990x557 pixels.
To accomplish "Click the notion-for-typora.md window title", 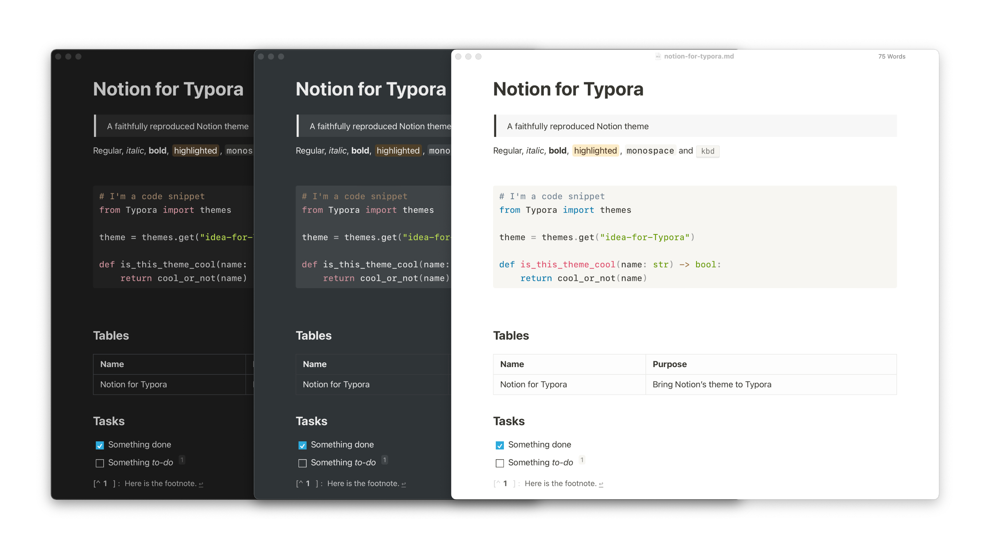I will (698, 56).
